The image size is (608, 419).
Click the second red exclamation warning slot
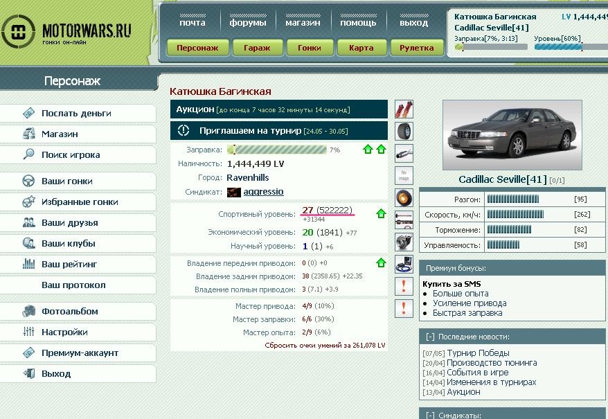404,308
